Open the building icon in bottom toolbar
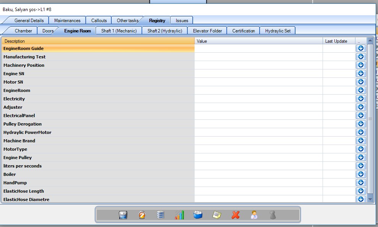This screenshot has width=378, height=227. pos(161,215)
